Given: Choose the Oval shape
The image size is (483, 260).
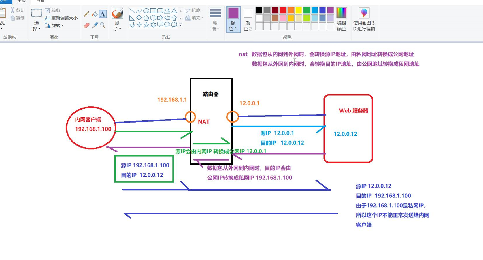Looking at the screenshot, I should pos(146,11).
